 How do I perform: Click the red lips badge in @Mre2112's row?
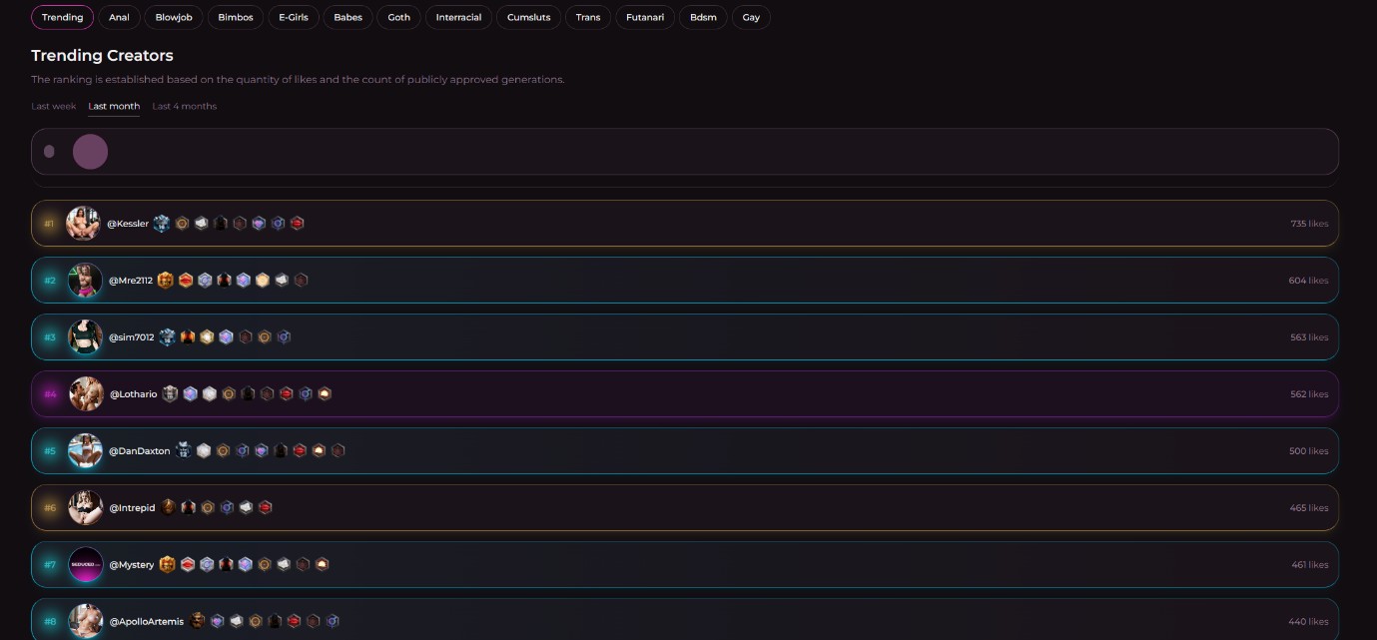click(186, 281)
